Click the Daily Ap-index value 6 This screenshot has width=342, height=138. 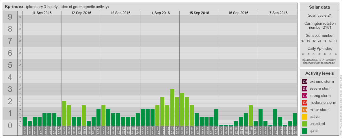325,54
